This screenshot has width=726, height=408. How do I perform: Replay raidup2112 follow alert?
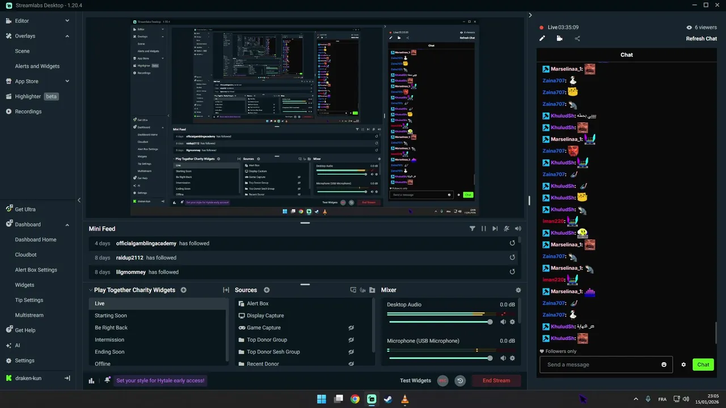tap(512, 257)
